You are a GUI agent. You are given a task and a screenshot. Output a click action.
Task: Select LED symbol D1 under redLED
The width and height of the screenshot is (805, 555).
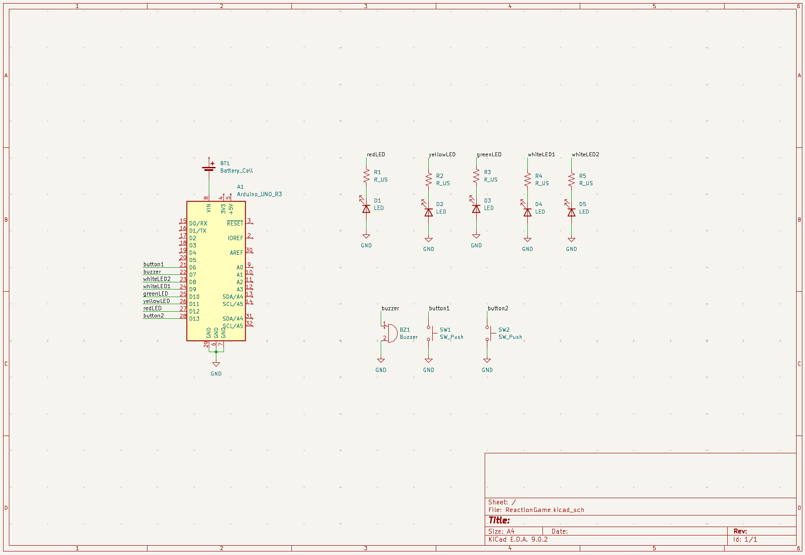click(x=366, y=209)
